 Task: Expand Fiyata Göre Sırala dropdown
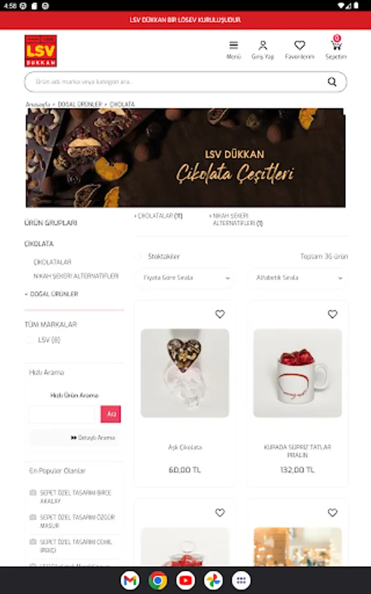pos(185,278)
